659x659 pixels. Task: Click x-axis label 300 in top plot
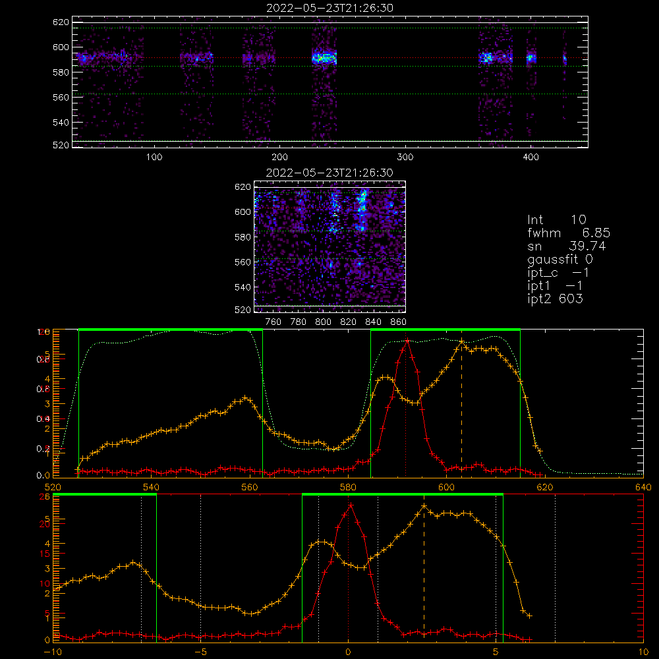click(405, 158)
